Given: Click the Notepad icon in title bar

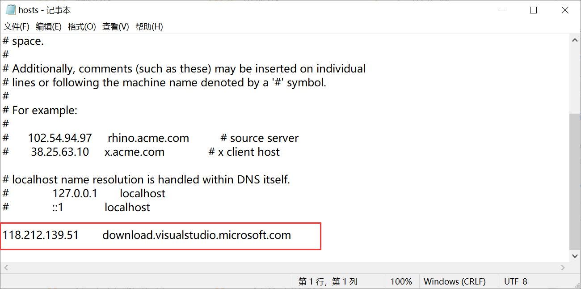Looking at the screenshot, I should pyautogui.click(x=11, y=10).
